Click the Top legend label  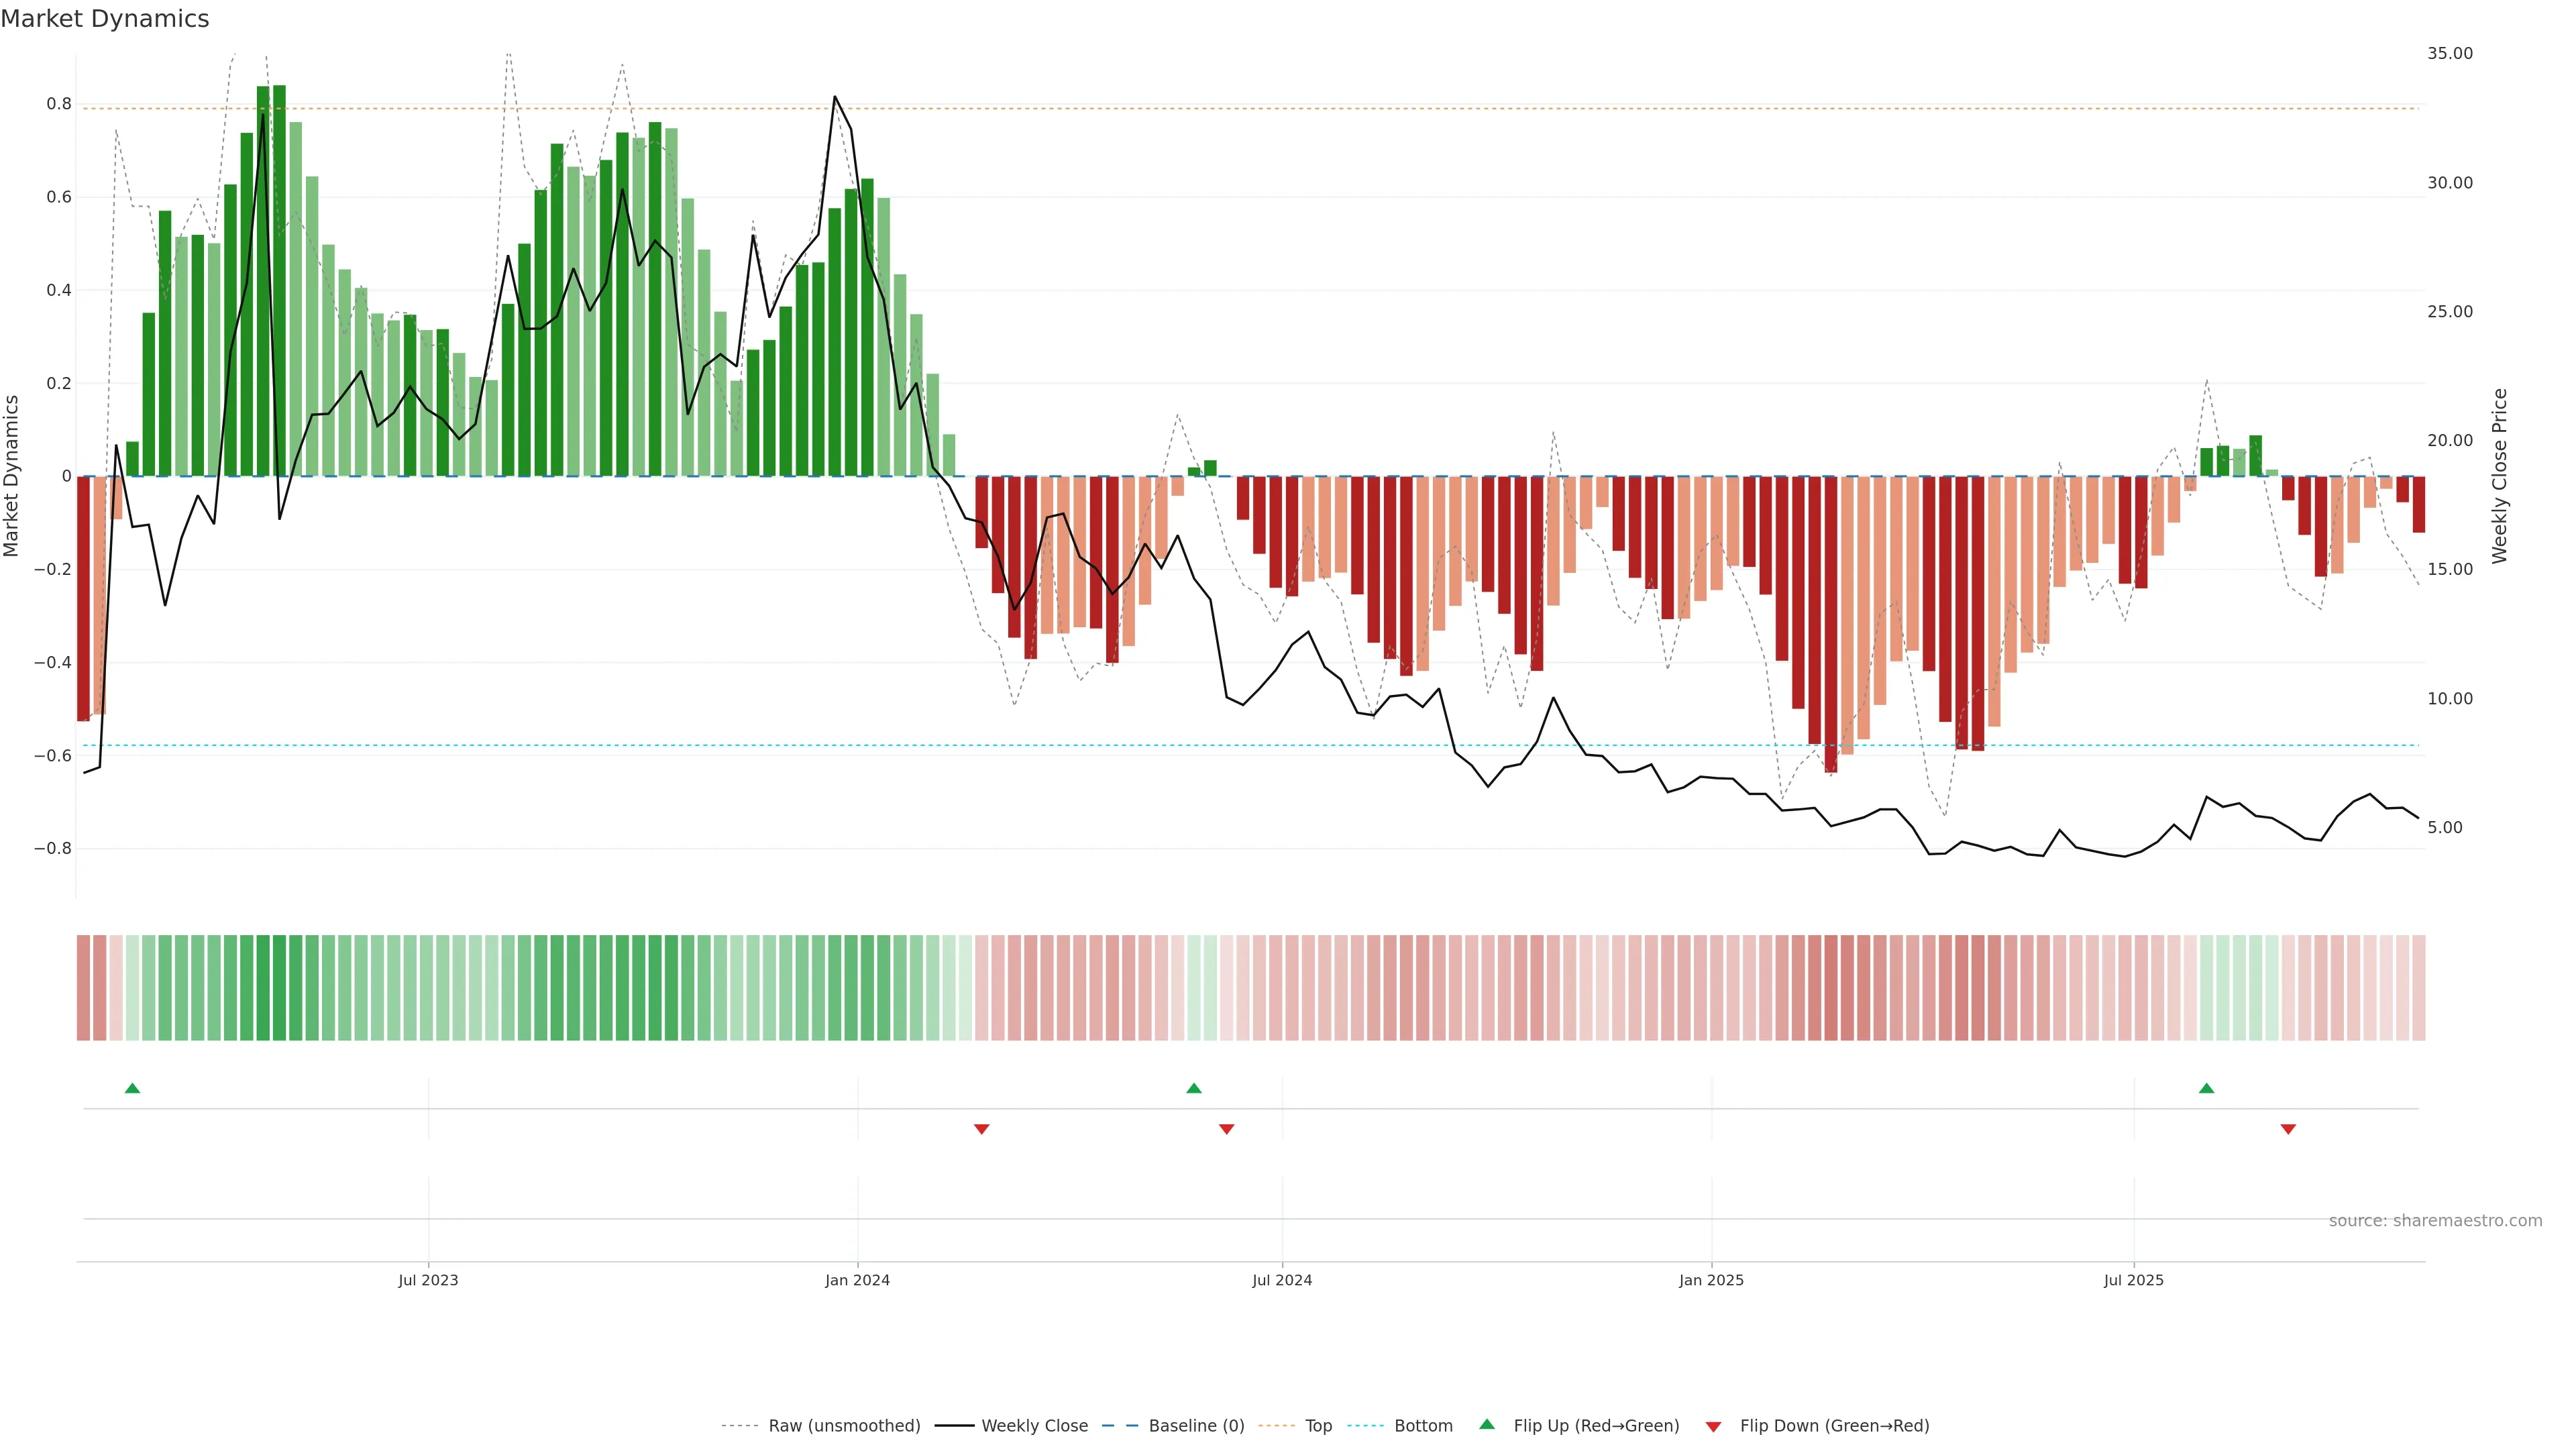[x=1318, y=1426]
